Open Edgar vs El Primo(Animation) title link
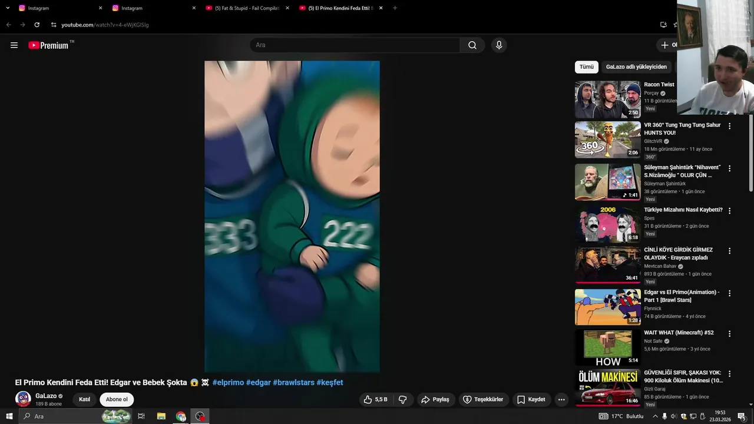Viewport: 754px width, 424px height. (x=682, y=296)
